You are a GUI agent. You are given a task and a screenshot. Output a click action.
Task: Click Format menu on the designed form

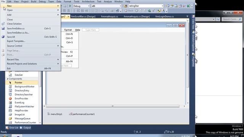pos(68,30)
